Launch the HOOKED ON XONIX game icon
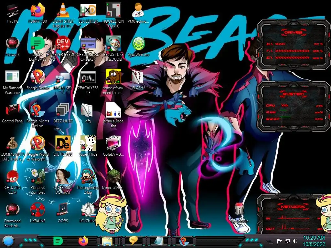This screenshot has width=331, height=248. tap(113, 15)
